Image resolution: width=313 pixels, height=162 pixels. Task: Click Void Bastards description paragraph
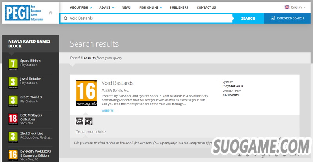[155, 100]
